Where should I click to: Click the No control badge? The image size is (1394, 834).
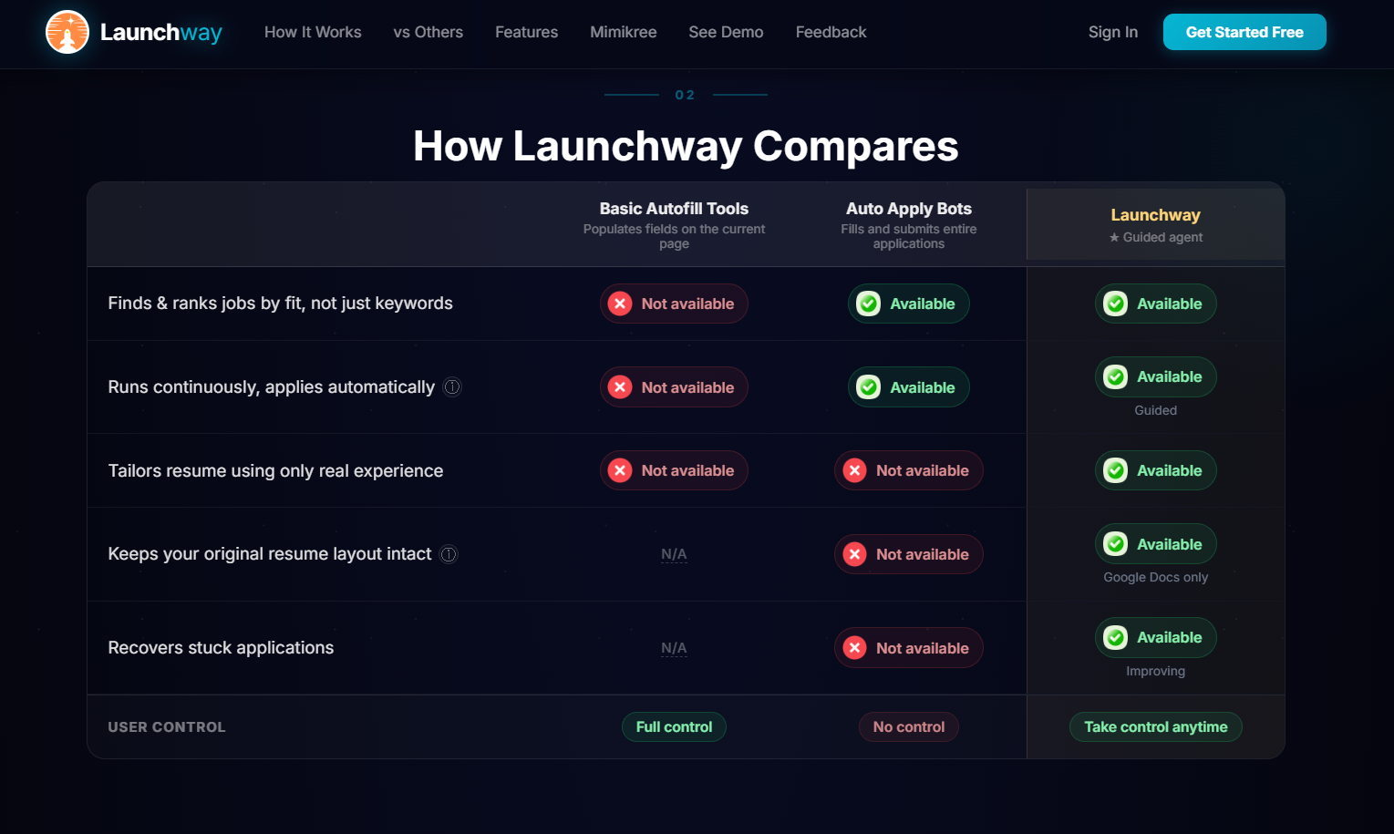(x=908, y=726)
